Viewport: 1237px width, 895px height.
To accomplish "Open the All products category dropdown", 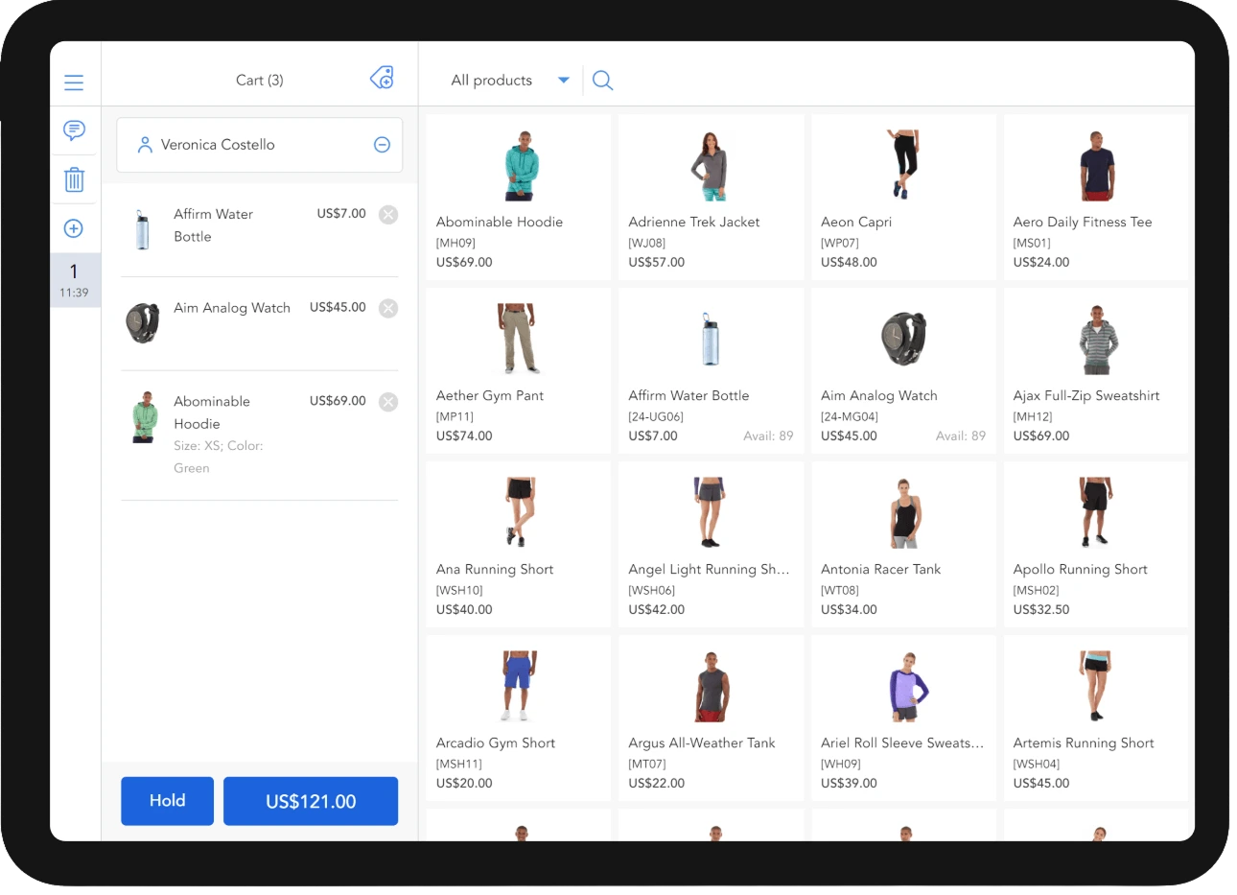I will click(x=506, y=81).
